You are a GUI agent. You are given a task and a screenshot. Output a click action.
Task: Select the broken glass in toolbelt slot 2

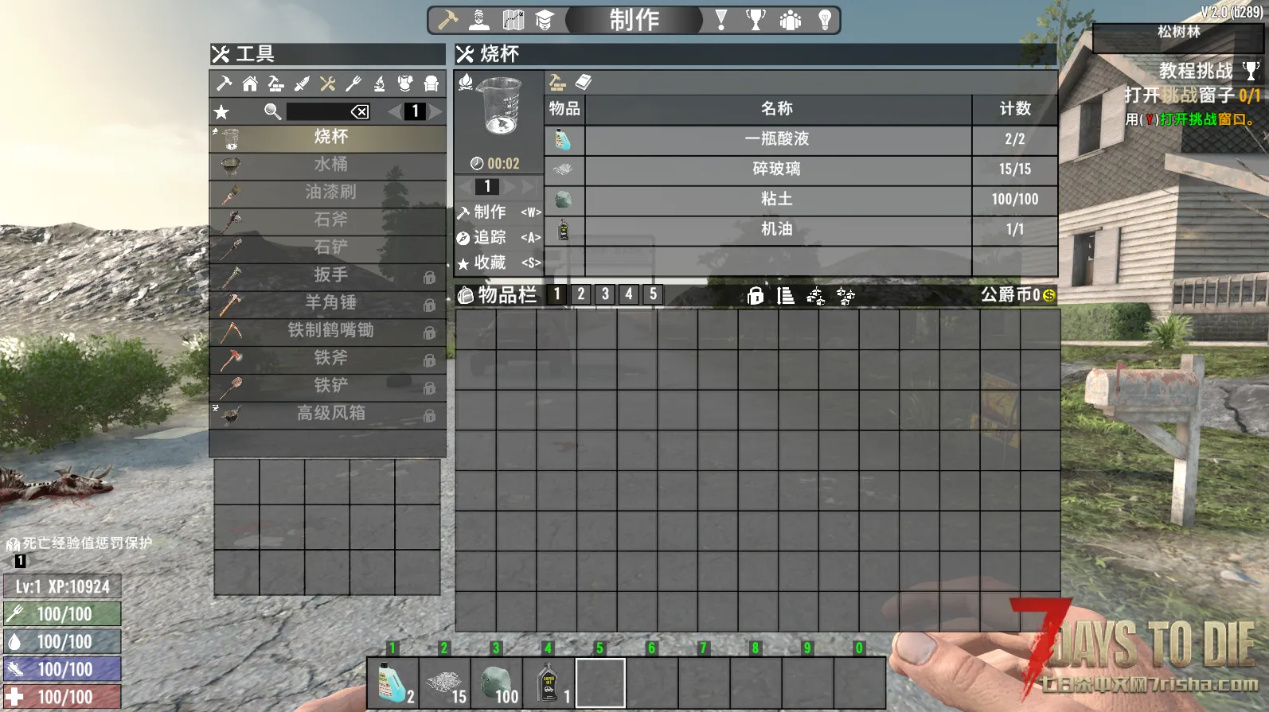pos(444,683)
